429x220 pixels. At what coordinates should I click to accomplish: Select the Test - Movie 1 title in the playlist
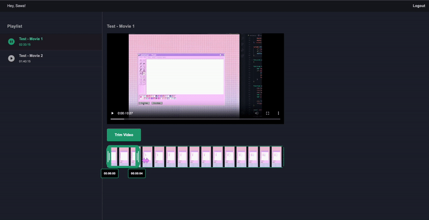pos(31,39)
